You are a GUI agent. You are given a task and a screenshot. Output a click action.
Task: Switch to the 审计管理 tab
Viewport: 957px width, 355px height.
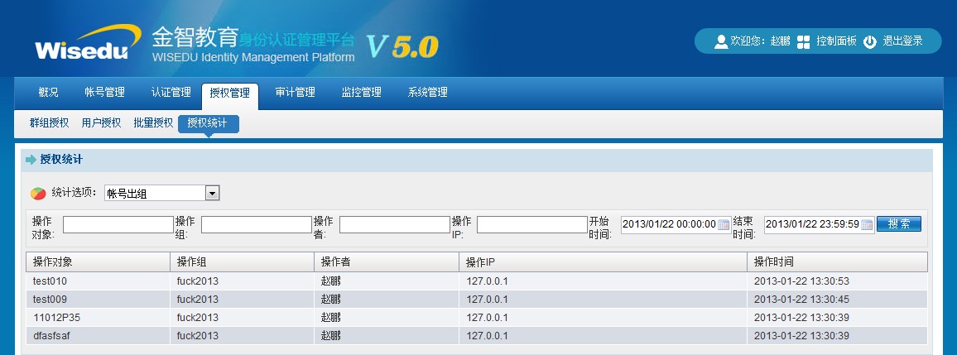(x=295, y=93)
